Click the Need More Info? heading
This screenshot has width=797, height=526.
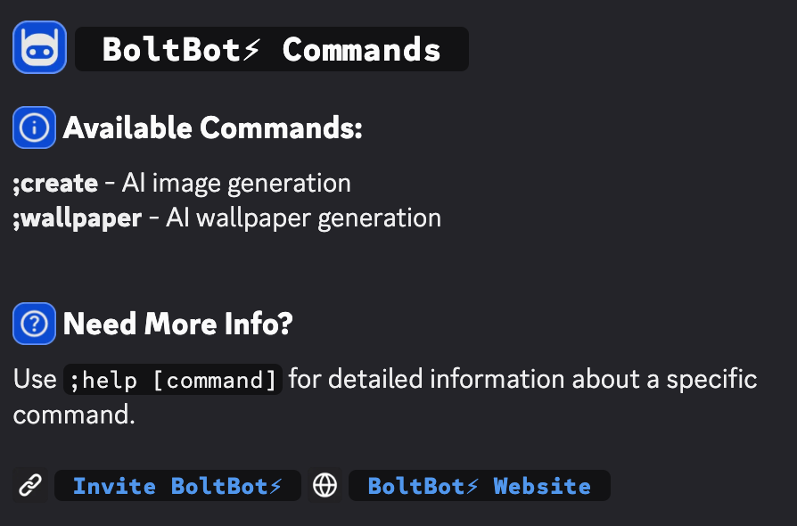[178, 324]
